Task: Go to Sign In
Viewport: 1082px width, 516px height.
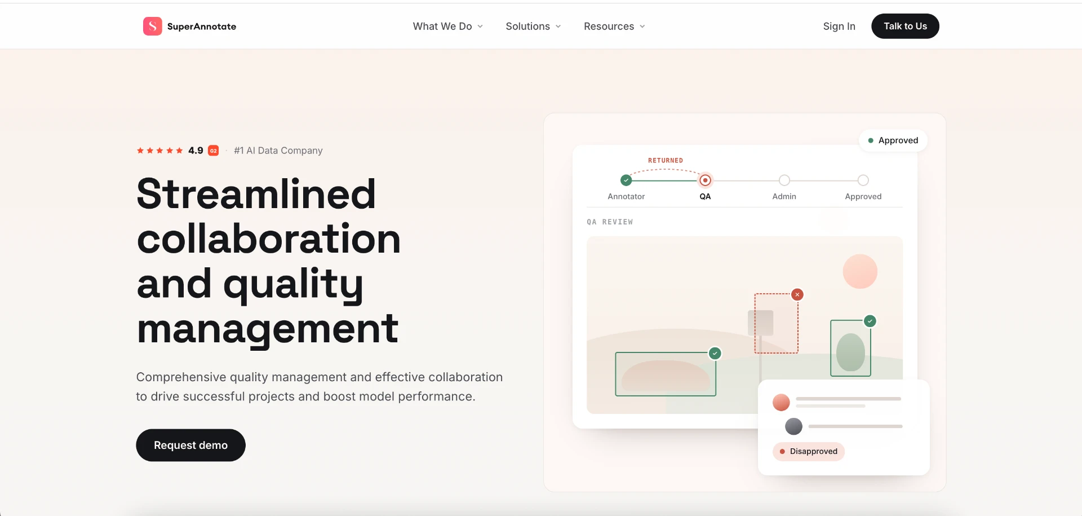Action: point(839,27)
